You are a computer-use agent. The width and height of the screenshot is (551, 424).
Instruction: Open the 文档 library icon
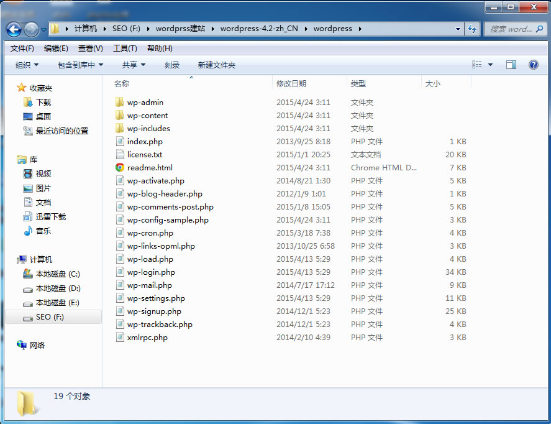coord(28,202)
